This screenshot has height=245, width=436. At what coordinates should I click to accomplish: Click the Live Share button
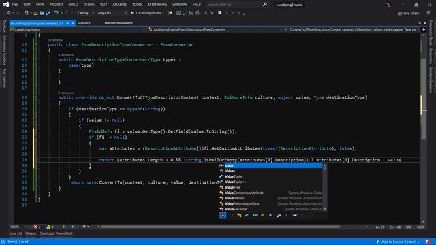[x=408, y=13]
